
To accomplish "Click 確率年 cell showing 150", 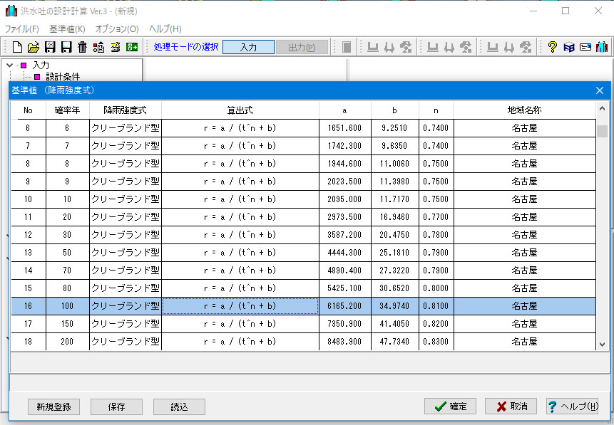I will pos(67,324).
